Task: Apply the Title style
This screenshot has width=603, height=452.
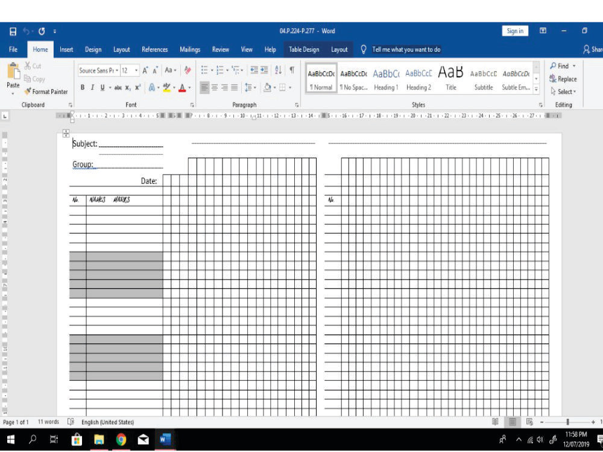Action: 450,80
